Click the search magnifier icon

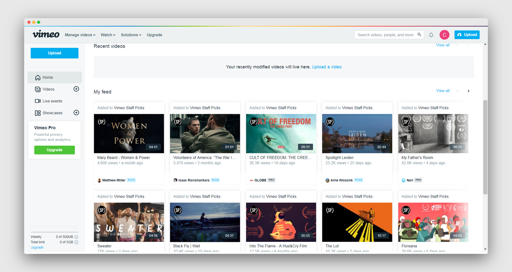tap(419, 35)
